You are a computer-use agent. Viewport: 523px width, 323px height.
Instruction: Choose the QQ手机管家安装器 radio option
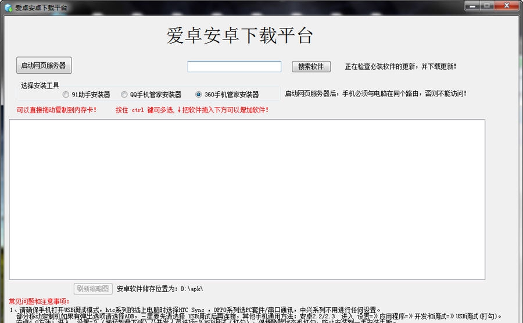pyautogui.click(x=151, y=95)
